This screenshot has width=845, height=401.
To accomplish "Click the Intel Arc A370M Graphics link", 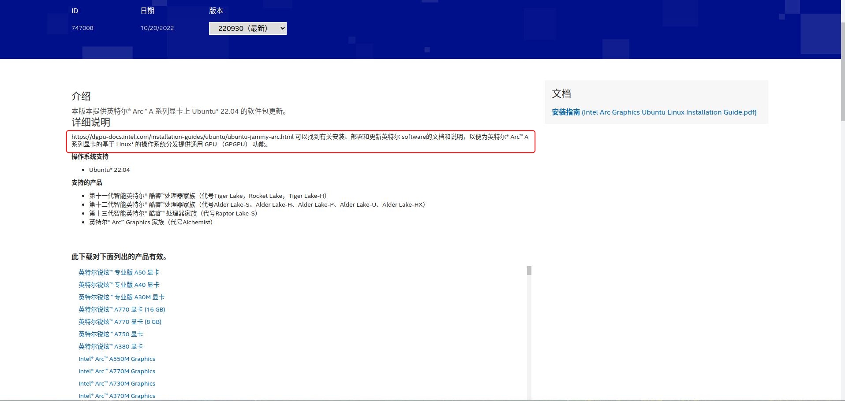I will 116,396.
